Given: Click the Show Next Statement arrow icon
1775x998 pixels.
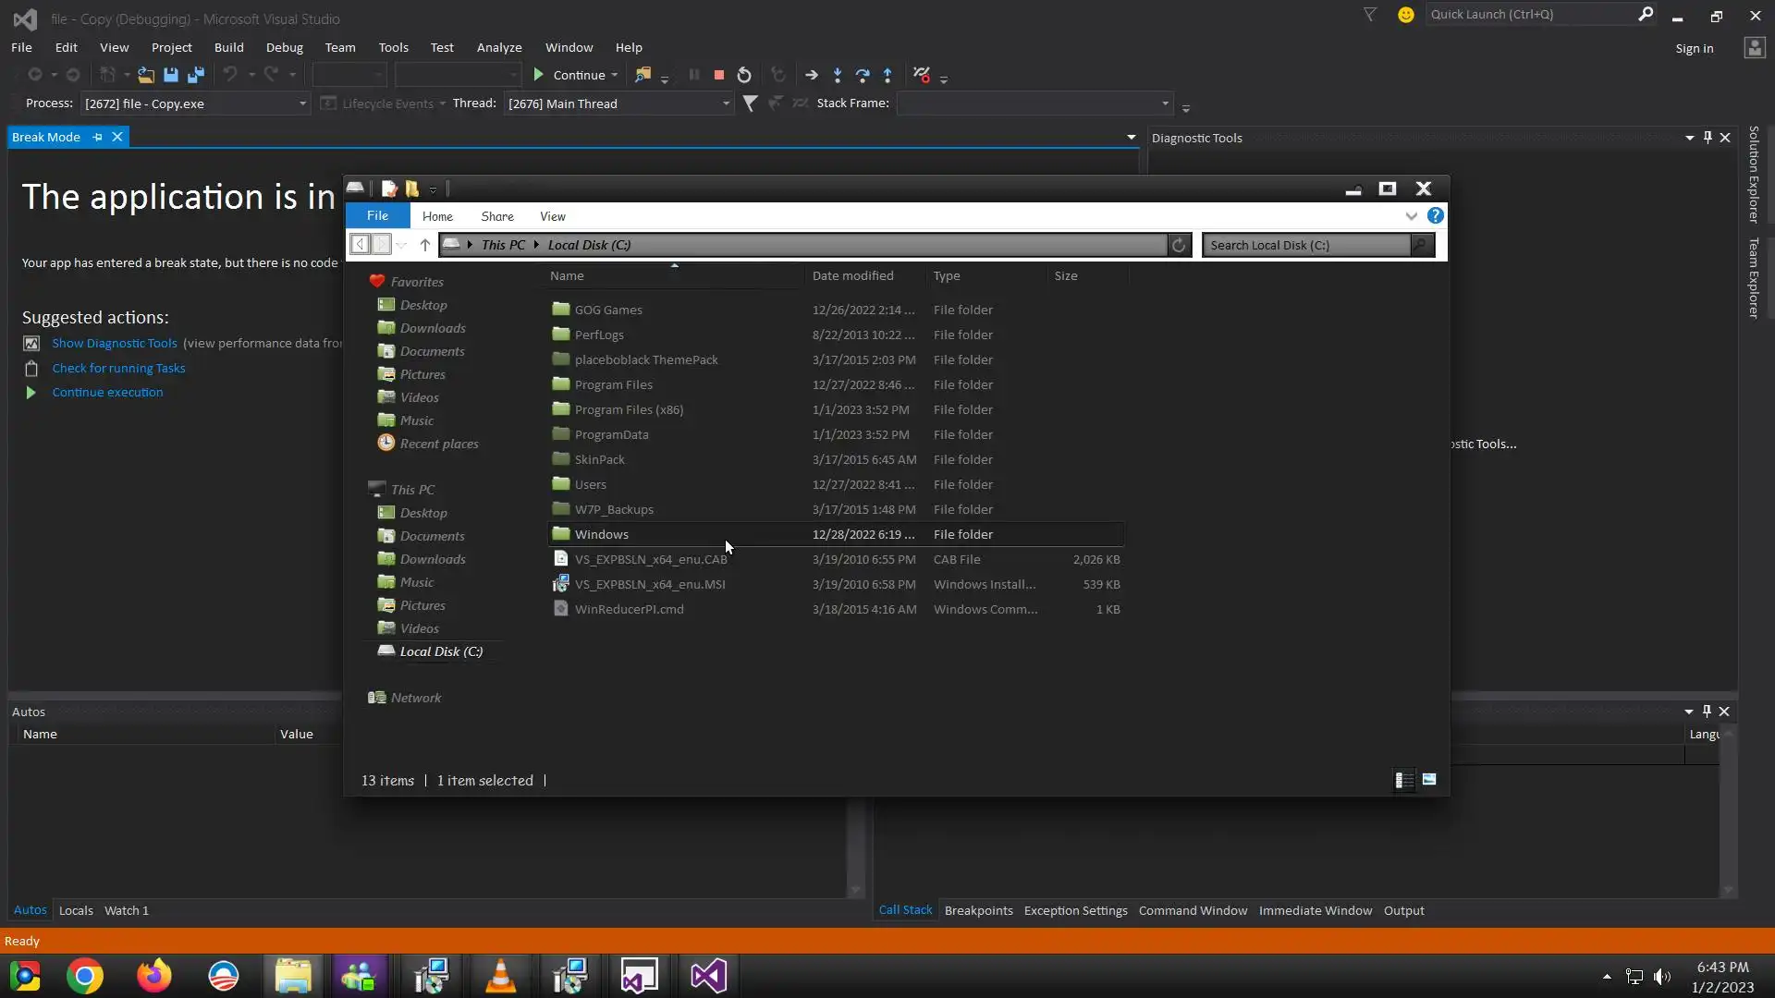Looking at the screenshot, I should coord(812,76).
